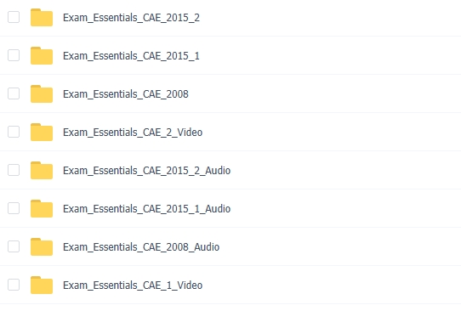
Task: Tick the checkbox beside Exam_Essentials_CAE_2008
Action: coord(14,93)
